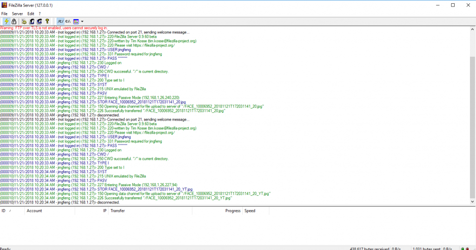Viewport: 476px width, 250px height.
Task: Select session 000010 'PASS *******' line
Action: pos(64,146)
